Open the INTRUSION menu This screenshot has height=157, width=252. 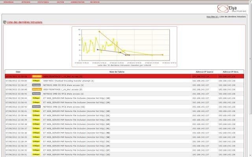[x=26, y=2]
